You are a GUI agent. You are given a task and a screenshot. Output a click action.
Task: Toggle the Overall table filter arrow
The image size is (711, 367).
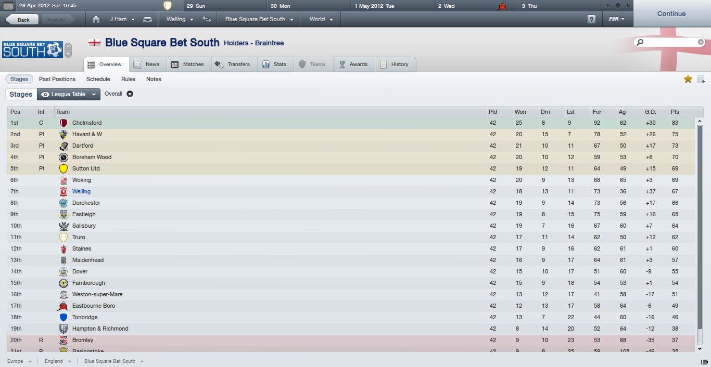click(x=130, y=94)
